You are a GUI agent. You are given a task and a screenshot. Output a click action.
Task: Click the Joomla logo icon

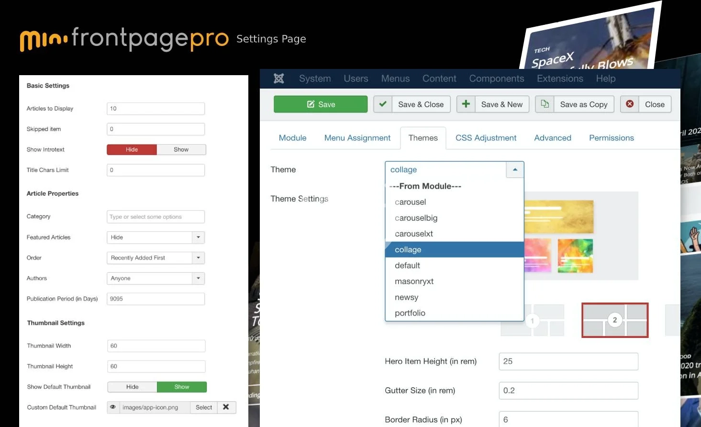tap(279, 79)
